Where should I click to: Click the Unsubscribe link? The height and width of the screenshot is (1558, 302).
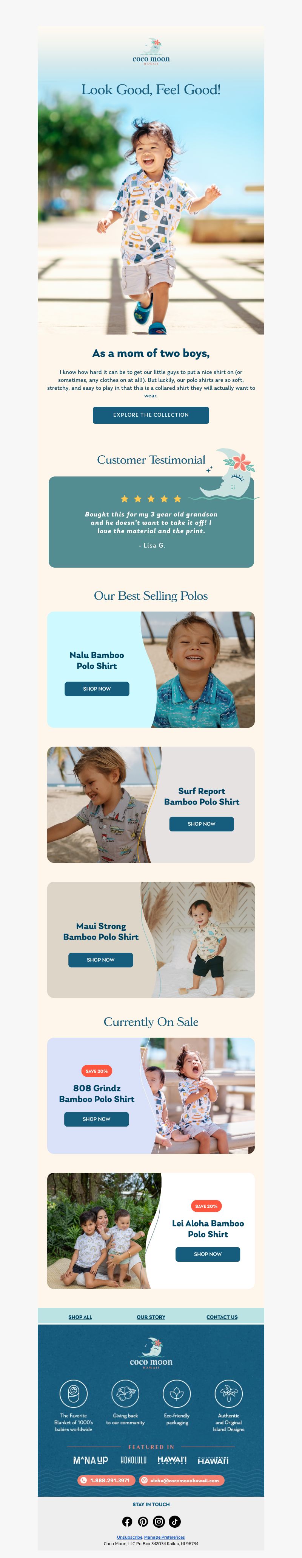tap(129, 1537)
